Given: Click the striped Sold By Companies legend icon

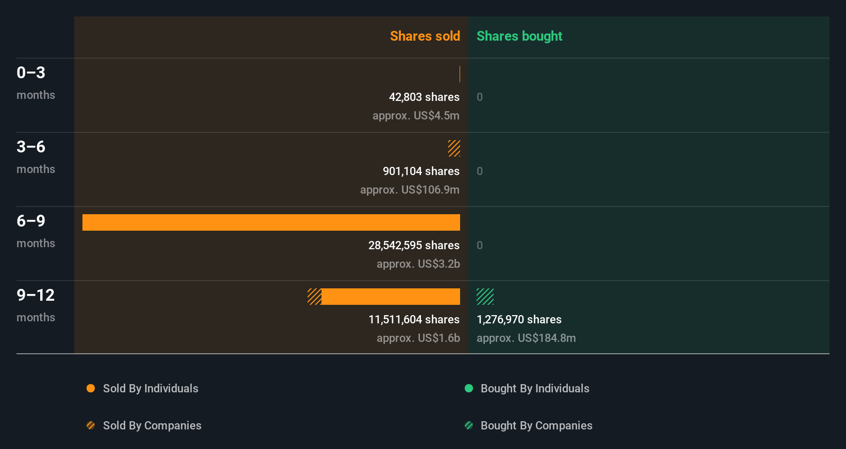Looking at the screenshot, I should tap(91, 425).
